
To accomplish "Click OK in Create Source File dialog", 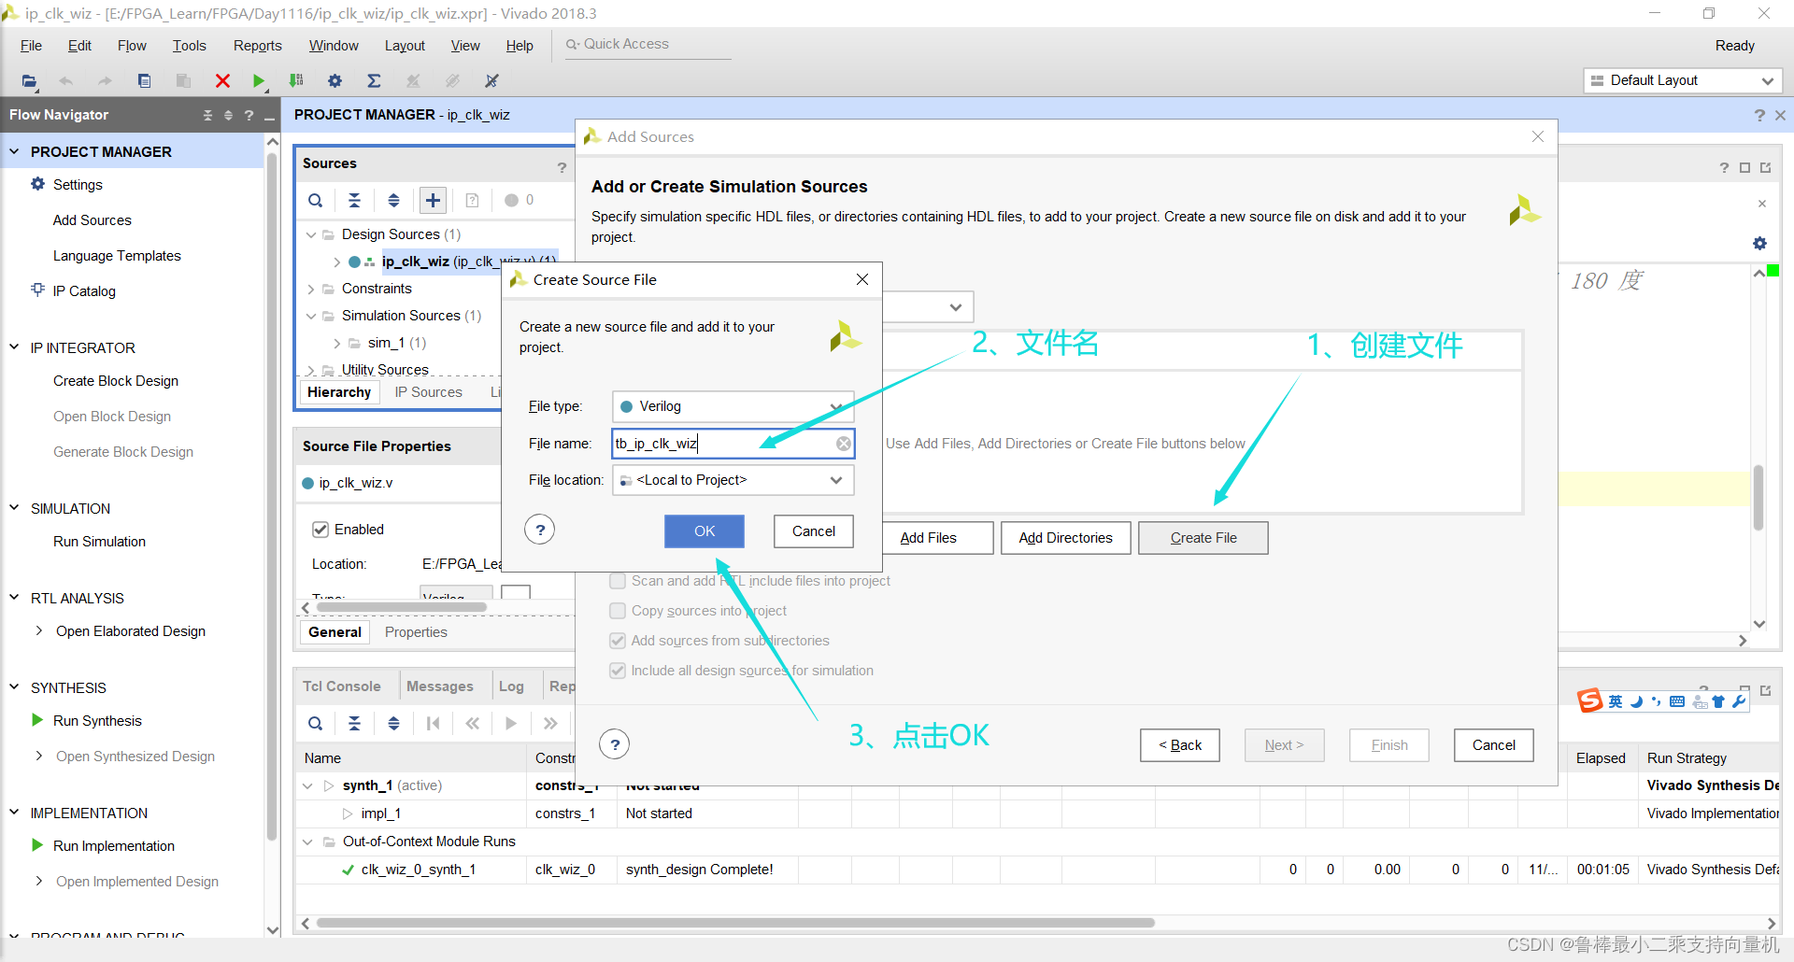I will click(x=705, y=531).
